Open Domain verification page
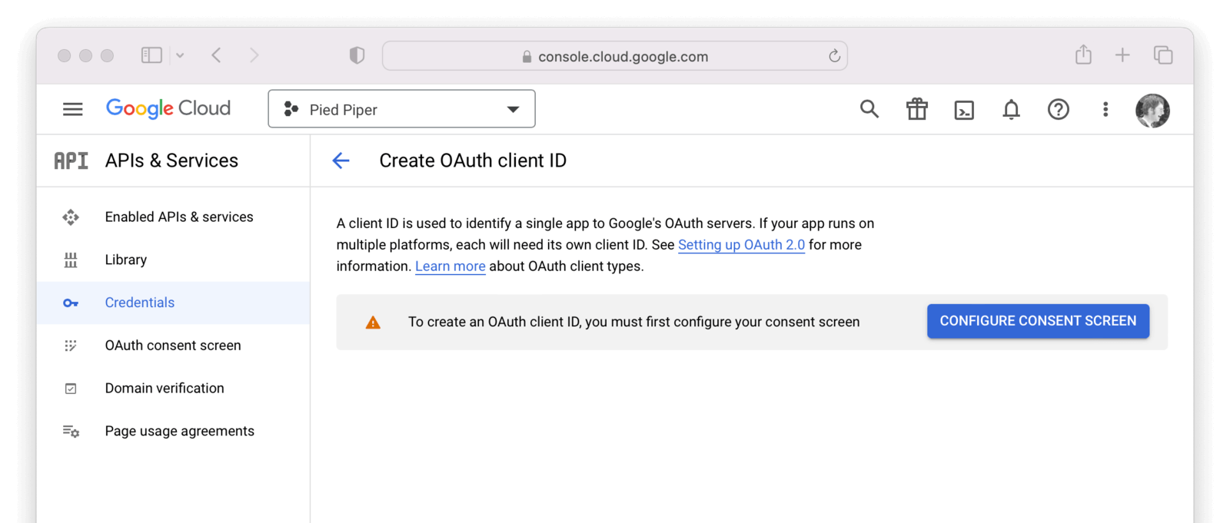Screen dimensions: 1230x523 point(174,389)
